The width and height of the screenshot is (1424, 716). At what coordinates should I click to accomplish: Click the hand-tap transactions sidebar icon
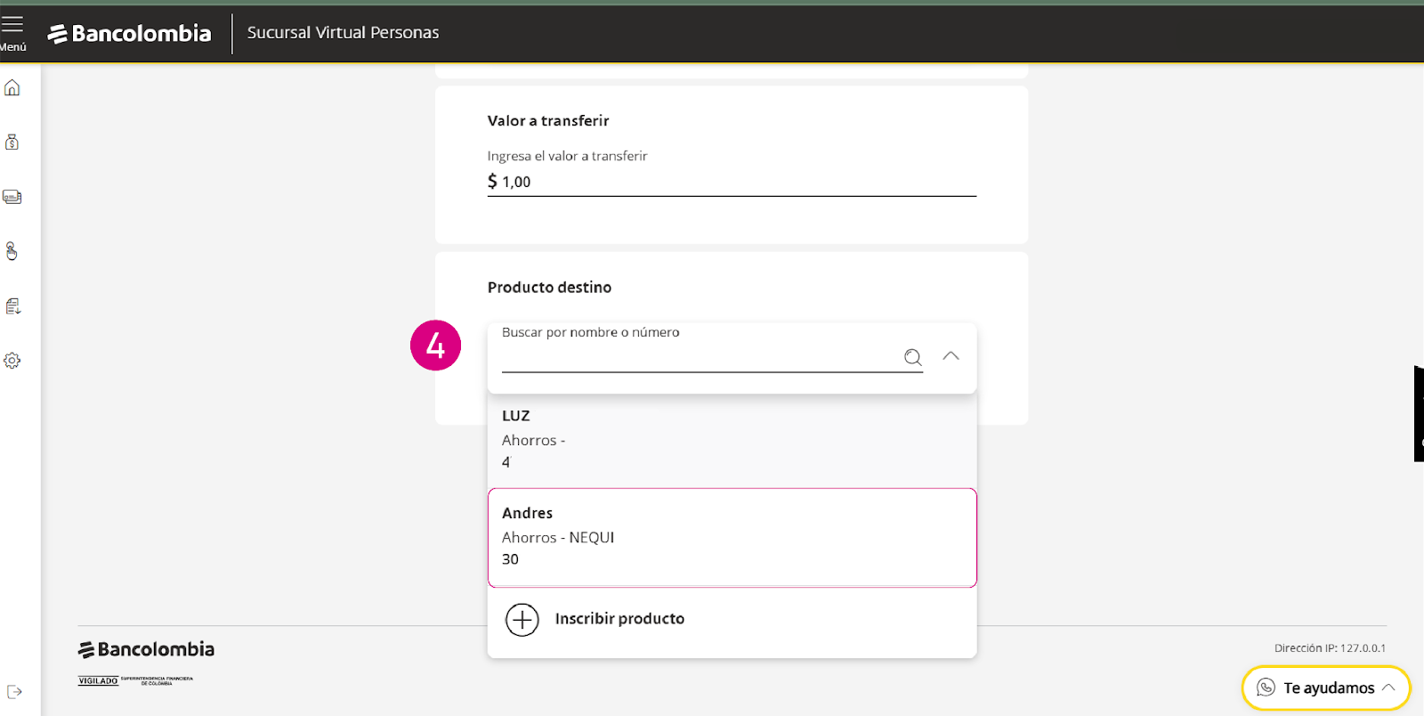pos(12,252)
